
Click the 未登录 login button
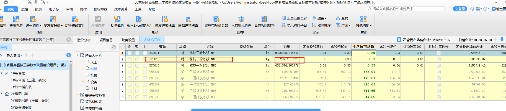(x=460, y=9)
